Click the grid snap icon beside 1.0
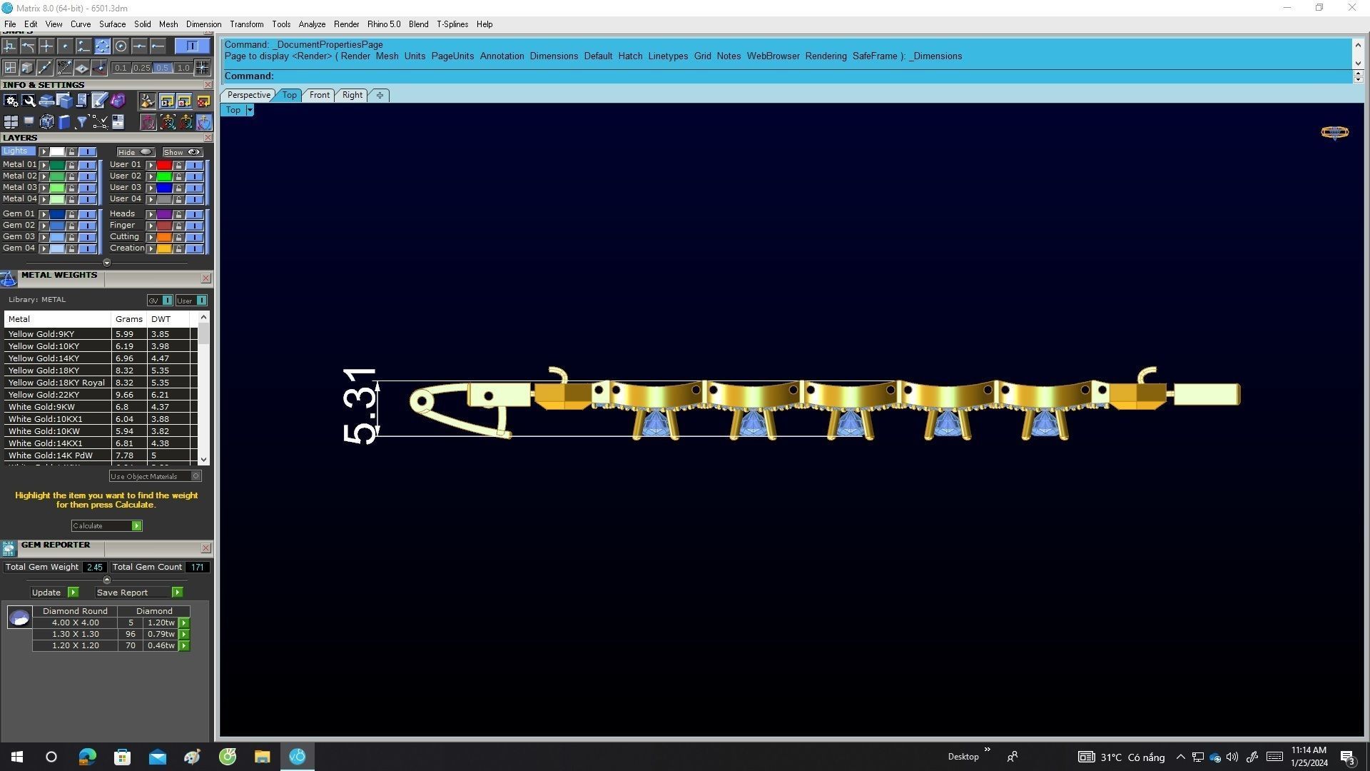The width and height of the screenshot is (1370, 771). (203, 68)
